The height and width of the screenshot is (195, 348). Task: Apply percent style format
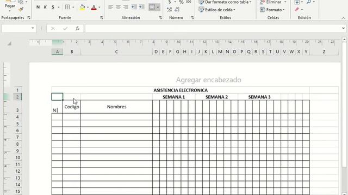(x=181, y=2)
